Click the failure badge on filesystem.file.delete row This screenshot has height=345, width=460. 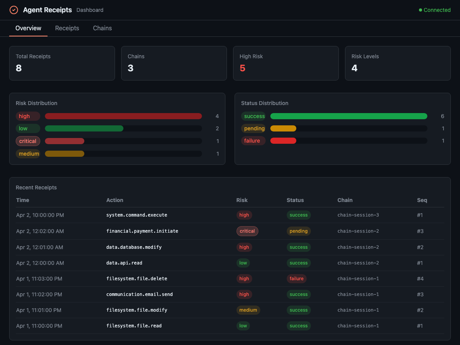pos(297,279)
